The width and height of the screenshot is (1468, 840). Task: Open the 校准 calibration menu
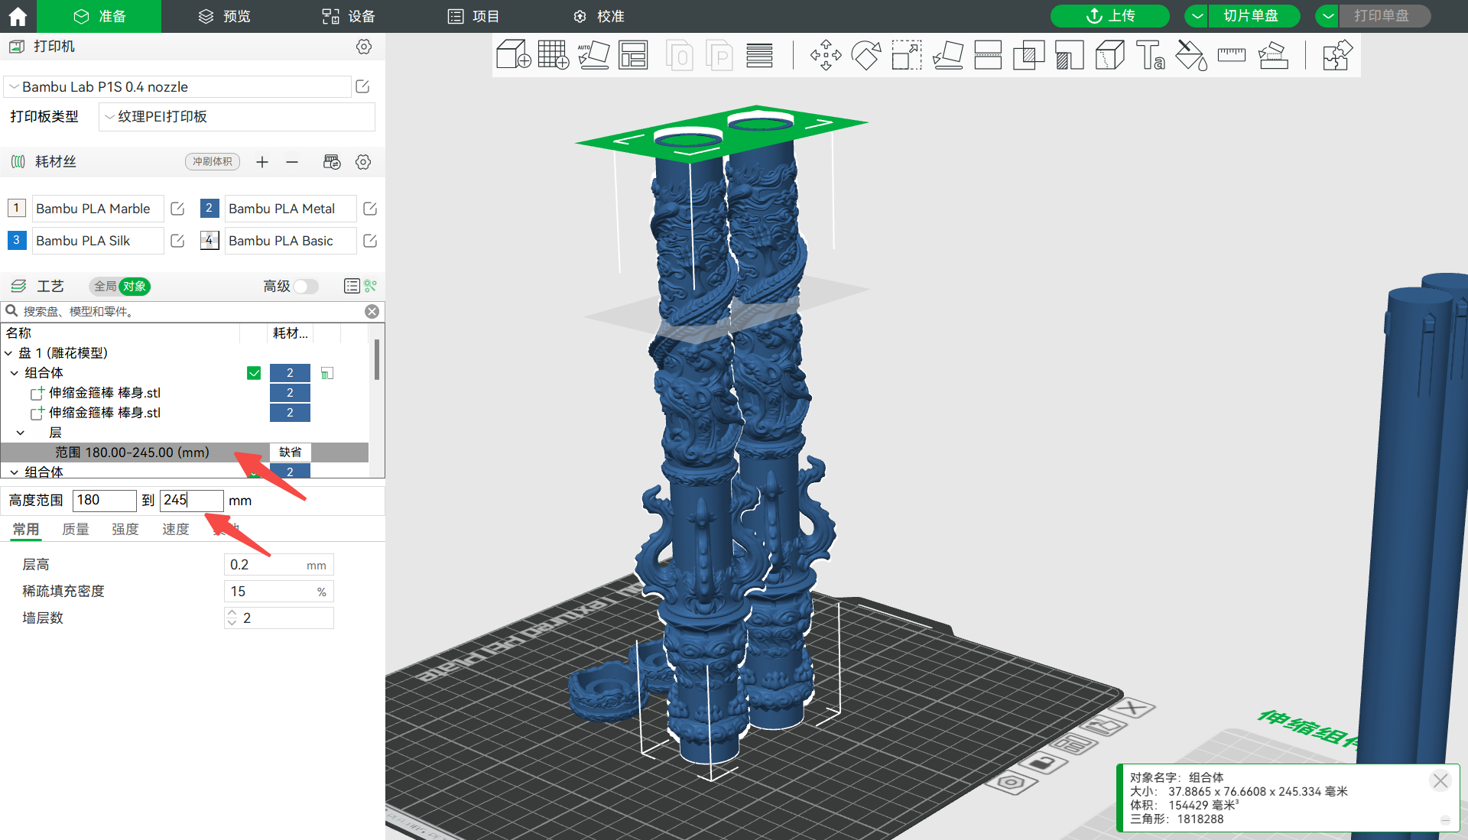[599, 16]
